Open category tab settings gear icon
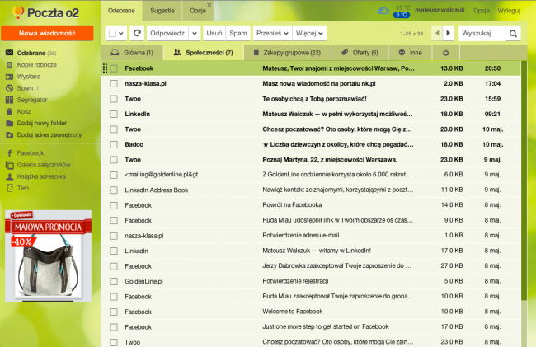This screenshot has height=347, width=536. [x=445, y=53]
